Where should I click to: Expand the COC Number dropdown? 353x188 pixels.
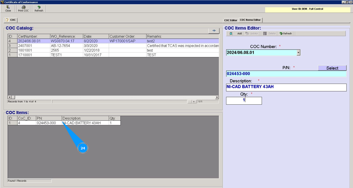(x=298, y=53)
